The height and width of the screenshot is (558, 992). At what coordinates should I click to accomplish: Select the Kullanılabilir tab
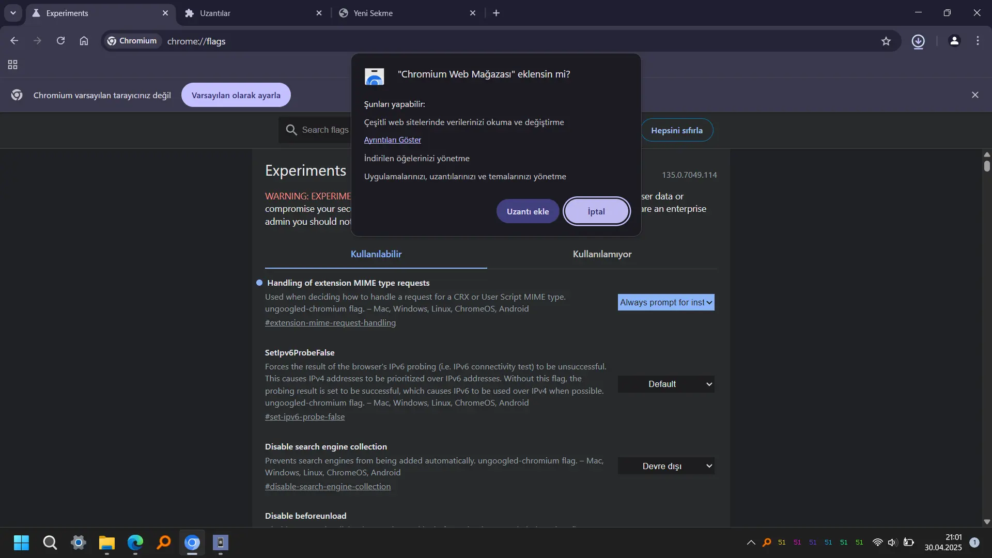pyautogui.click(x=376, y=254)
